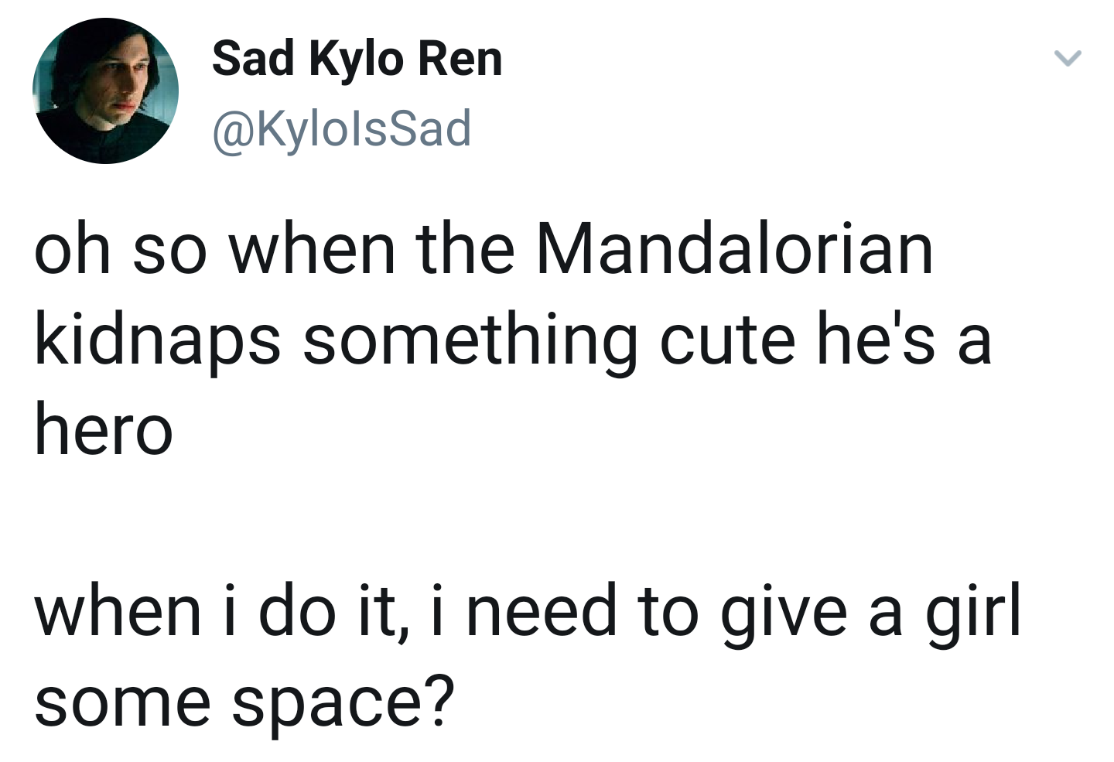Click the @KyloIsSad handle
This screenshot has width=1114, height=762.
[x=341, y=128]
